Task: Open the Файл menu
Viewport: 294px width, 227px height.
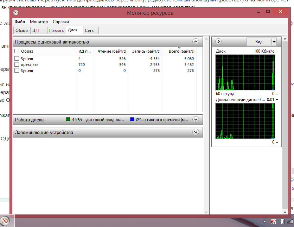Action: click(x=20, y=22)
